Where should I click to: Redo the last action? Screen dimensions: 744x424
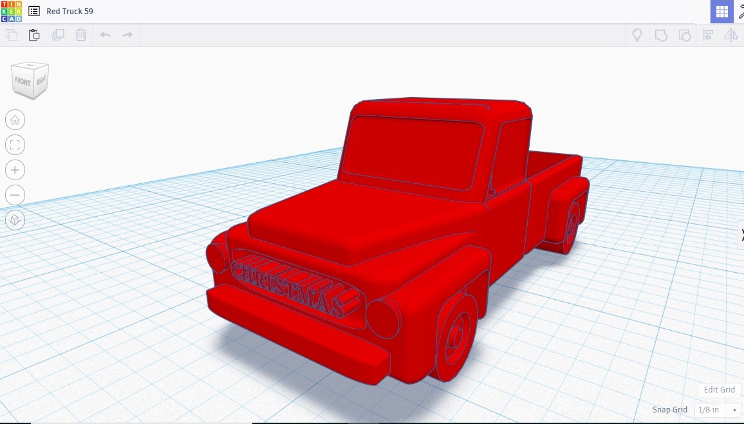127,35
